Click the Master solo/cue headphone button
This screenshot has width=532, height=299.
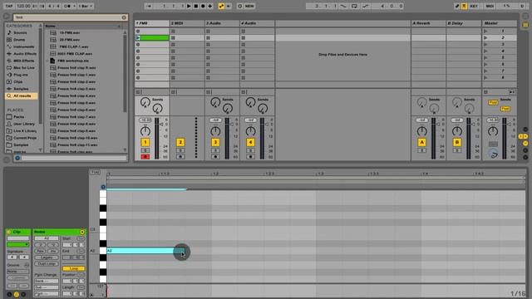493,154
